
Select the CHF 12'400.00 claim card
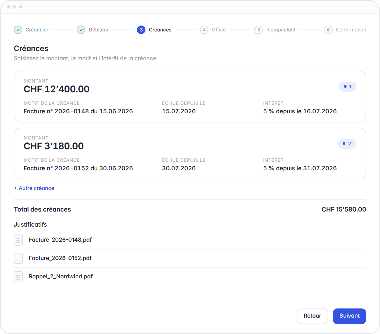coord(190,97)
